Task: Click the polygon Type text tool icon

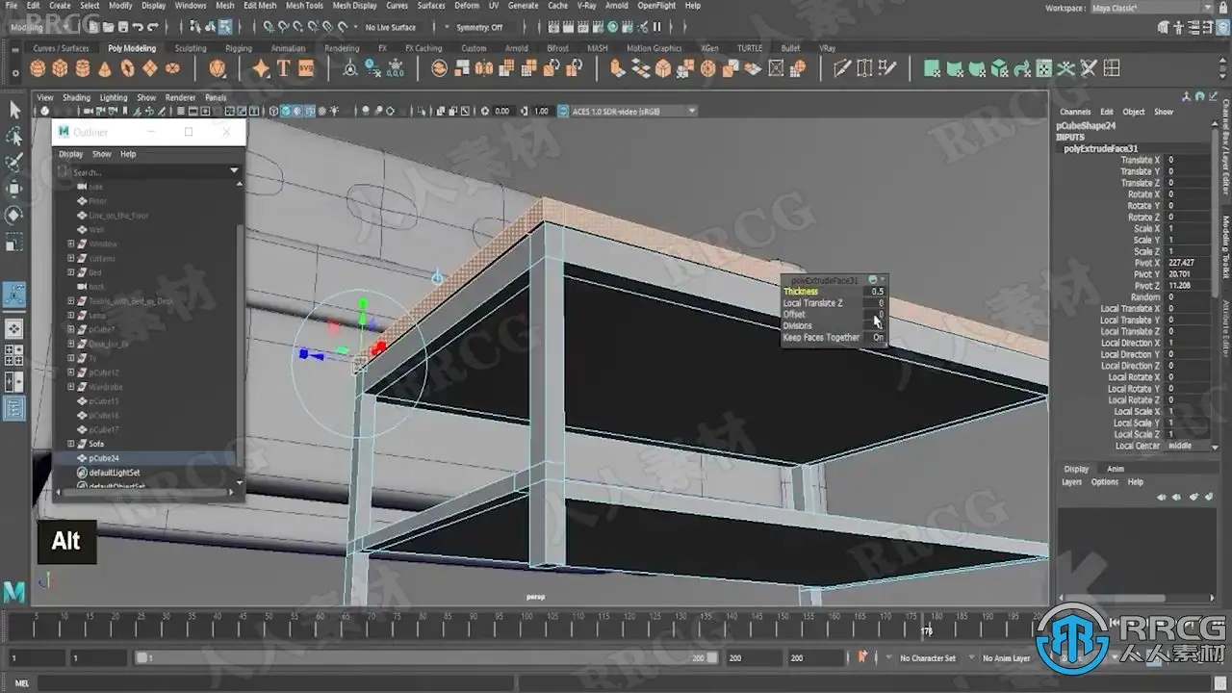Action: pyautogui.click(x=284, y=68)
